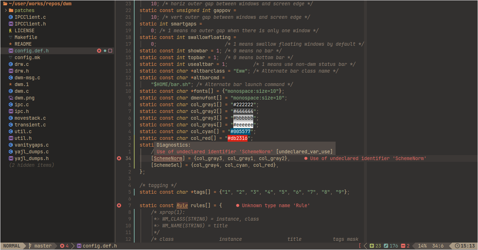
Task: Click the error count icon in status bar
Action: click(62, 246)
